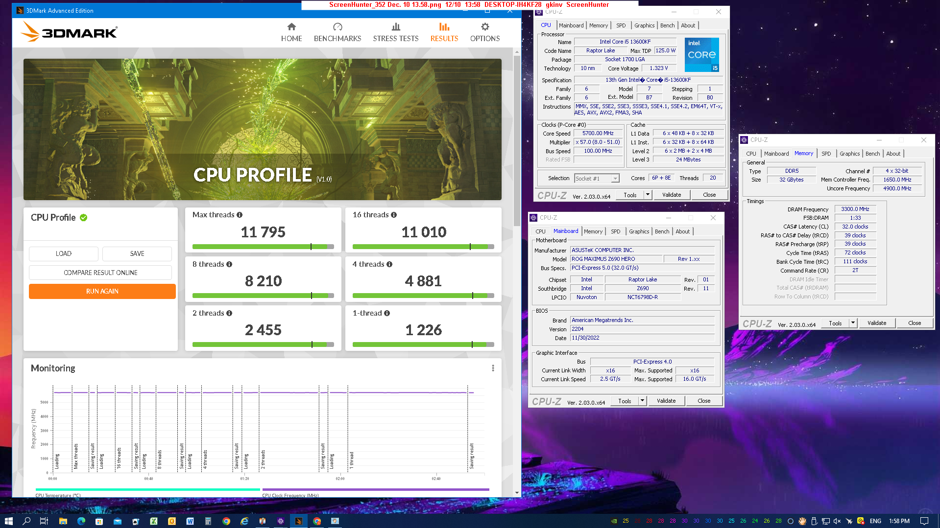Click Max threads score progress bar
940x528 pixels.
tap(263, 247)
